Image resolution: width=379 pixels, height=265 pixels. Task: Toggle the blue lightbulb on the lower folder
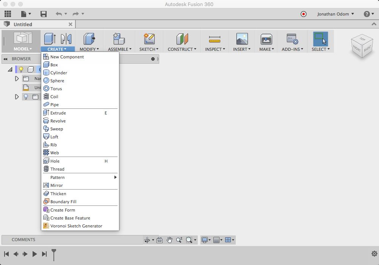pos(26,97)
